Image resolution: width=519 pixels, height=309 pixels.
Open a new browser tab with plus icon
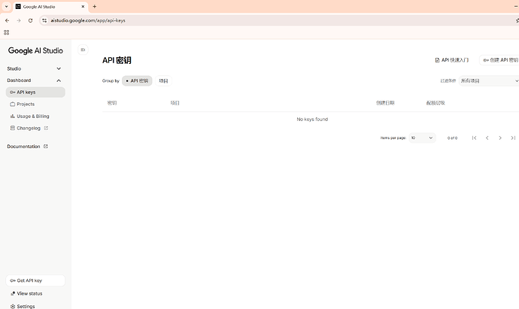[94, 6]
